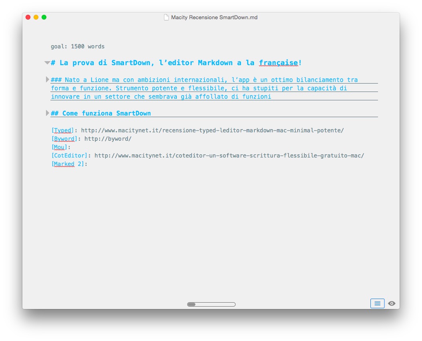Click the '[CotEditor]' reference label
Image resolution: width=422 pixels, height=341 pixels.
pyautogui.click(x=69, y=156)
